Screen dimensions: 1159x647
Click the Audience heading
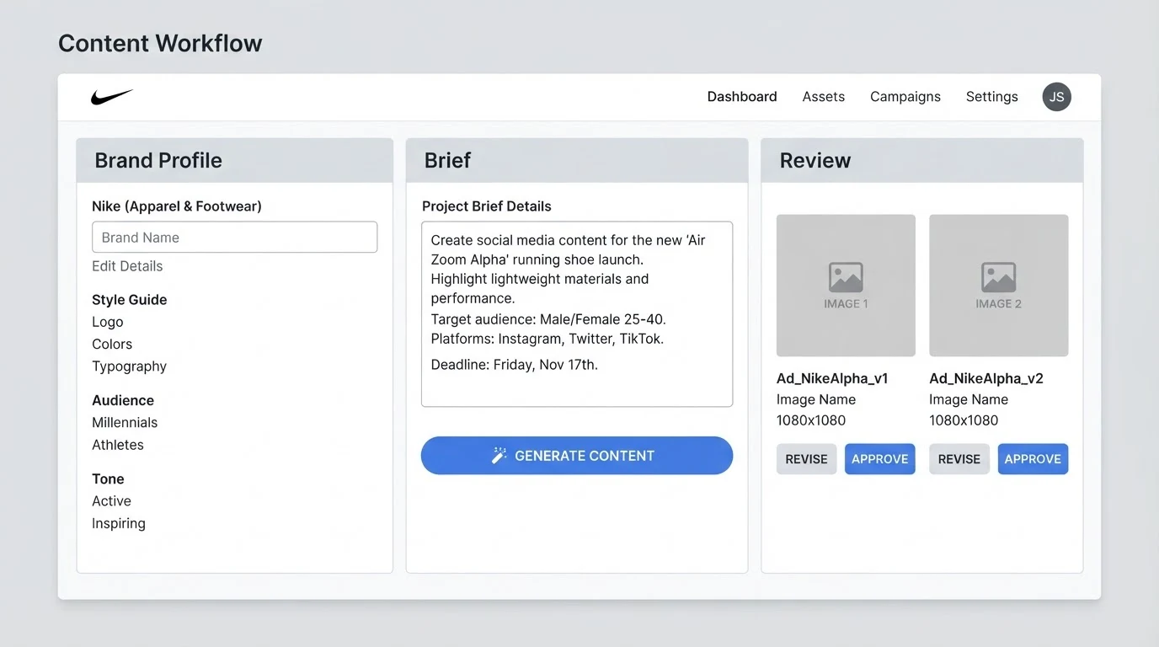[123, 400]
